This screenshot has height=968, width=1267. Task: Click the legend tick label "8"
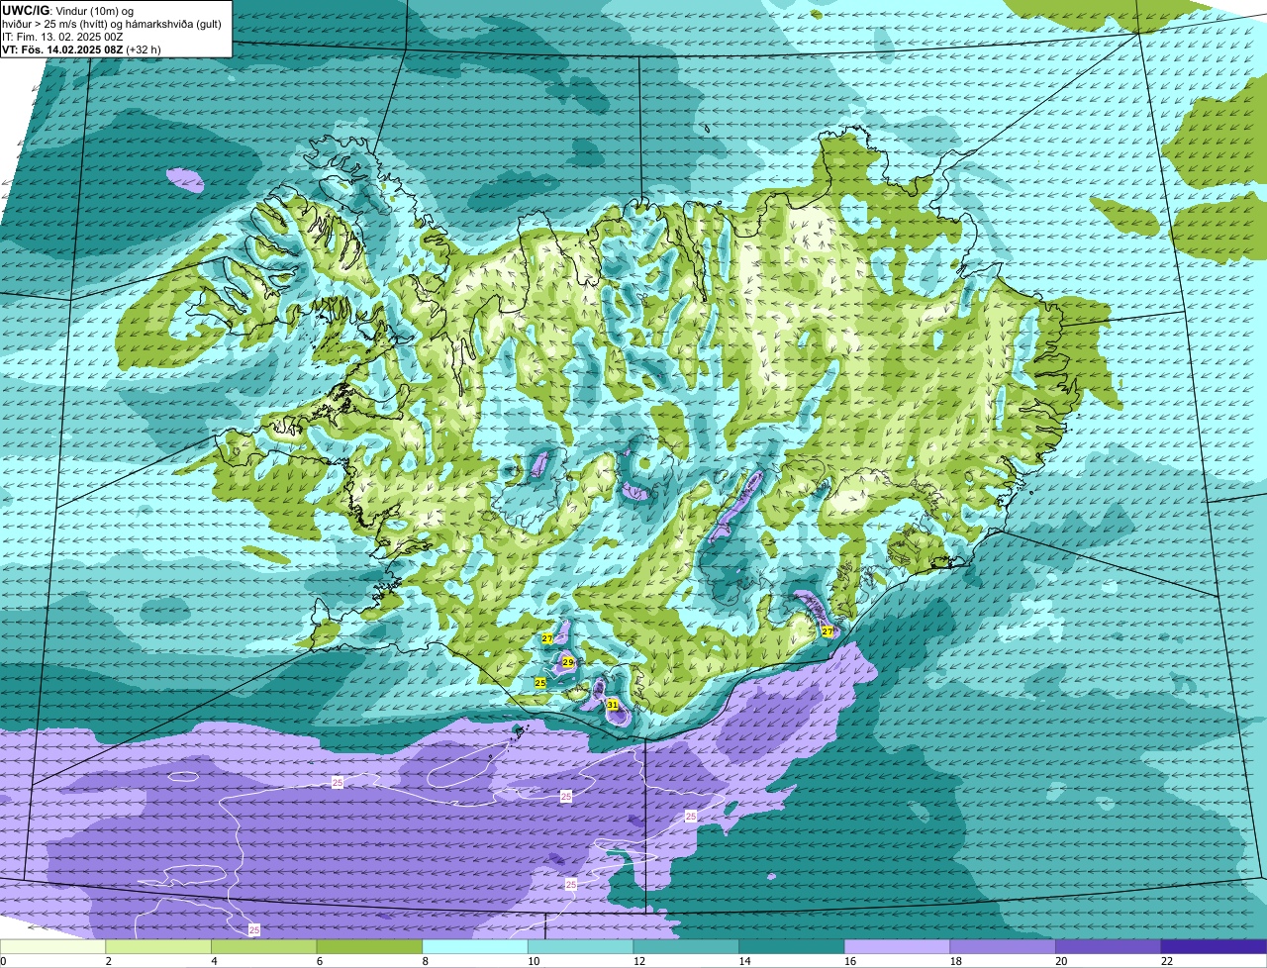point(425,961)
